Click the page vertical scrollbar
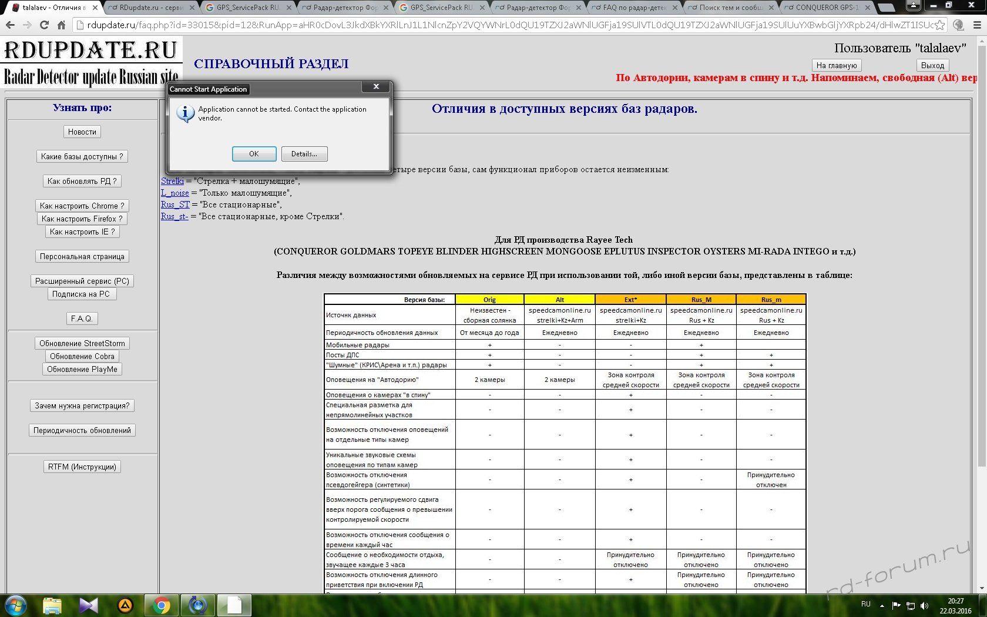Screen dimensions: 987x617 point(981,314)
